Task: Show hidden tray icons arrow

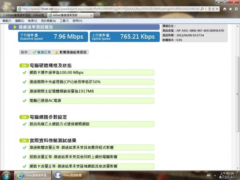Action: (x=215, y=176)
